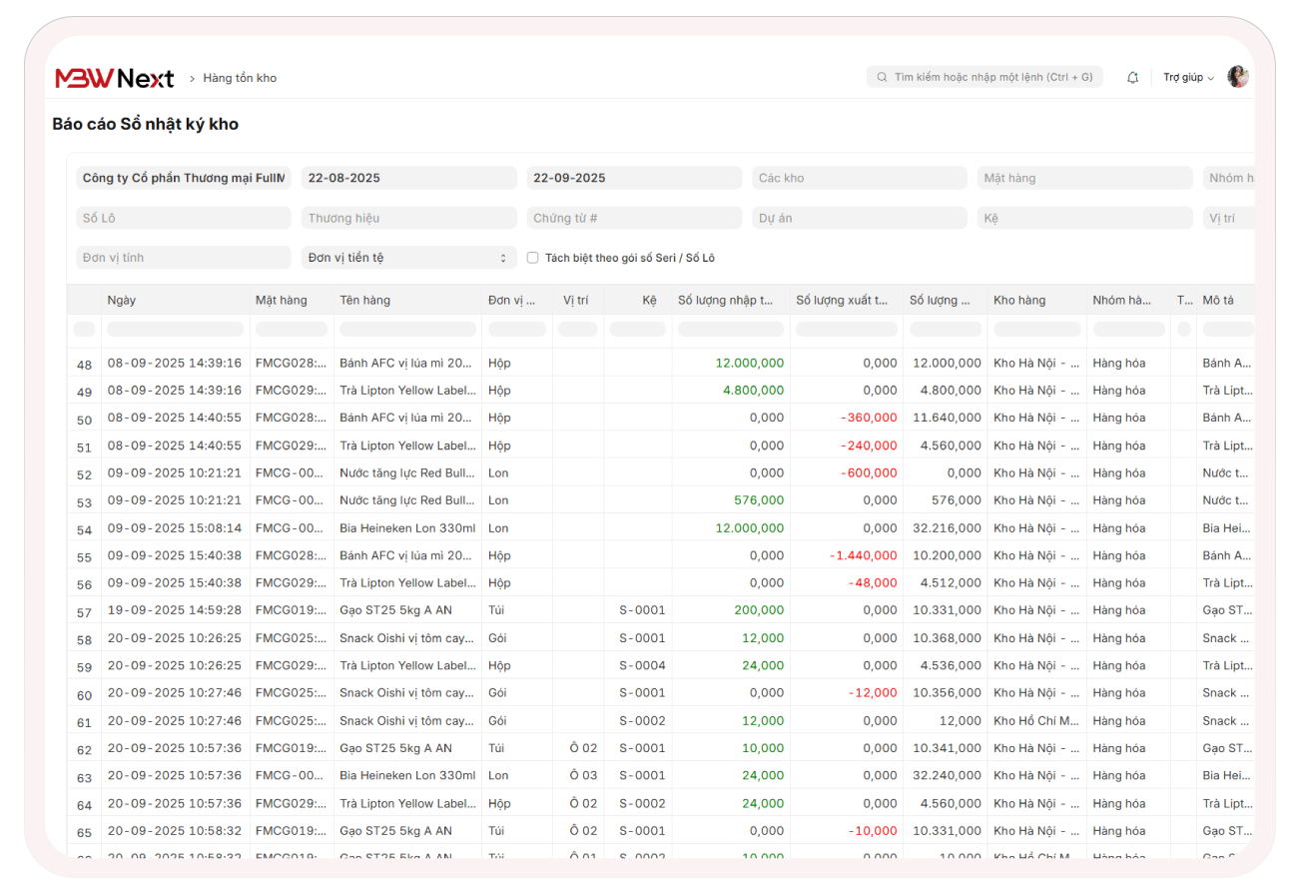The image size is (1298, 894).
Task: Click the Mặt hàng filter field
Action: tap(1084, 178)
